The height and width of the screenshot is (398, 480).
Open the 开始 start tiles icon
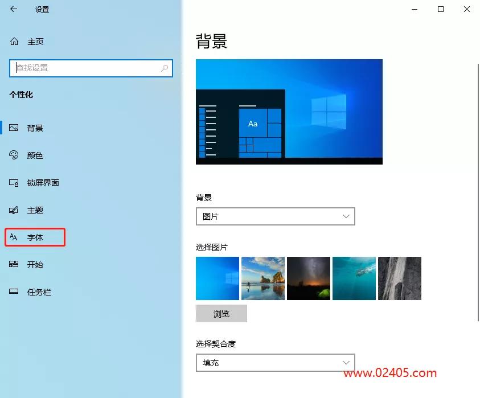click(14, 264)
